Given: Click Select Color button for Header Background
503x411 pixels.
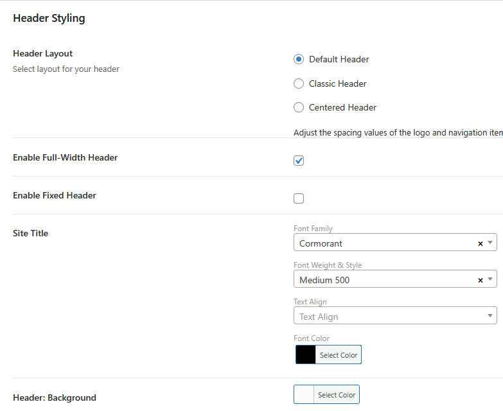Looking at the screenshot, I should coord(337,395).
